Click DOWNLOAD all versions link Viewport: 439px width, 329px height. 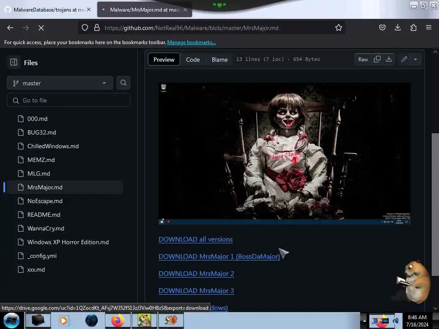coord(195,239)
